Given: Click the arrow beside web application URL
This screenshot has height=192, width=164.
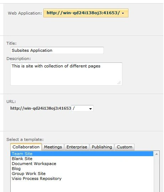Looking at the screenshot, I should [123, 13].
